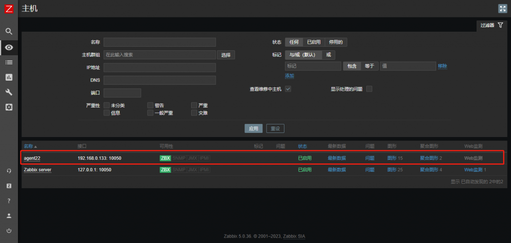511x243 pixels.
Task: Open 图形 link for agent22
Action: [x=392, y=158]
